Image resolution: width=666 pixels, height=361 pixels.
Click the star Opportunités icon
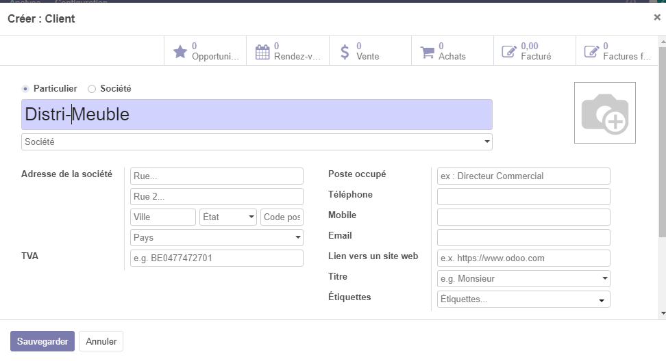click(x=180, y=52)
